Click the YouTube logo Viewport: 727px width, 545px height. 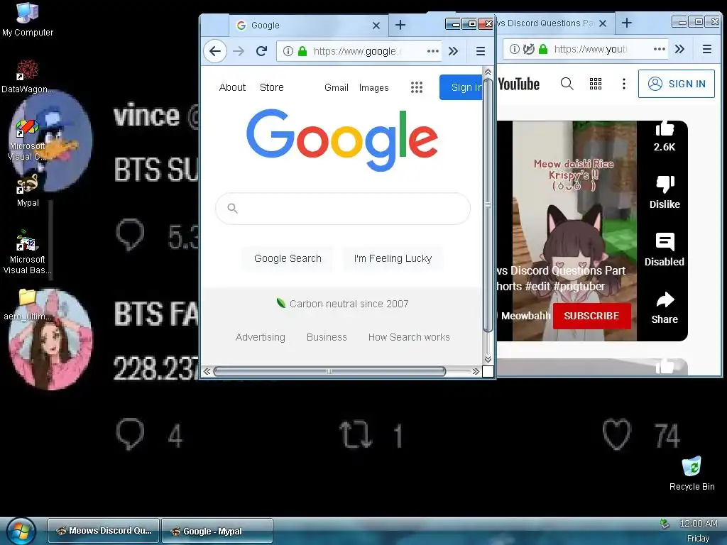pos(518,84)
